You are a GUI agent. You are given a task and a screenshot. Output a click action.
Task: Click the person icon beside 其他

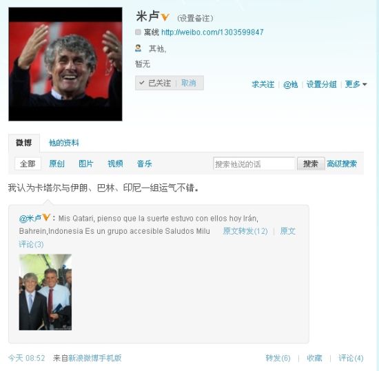point(139,48)
